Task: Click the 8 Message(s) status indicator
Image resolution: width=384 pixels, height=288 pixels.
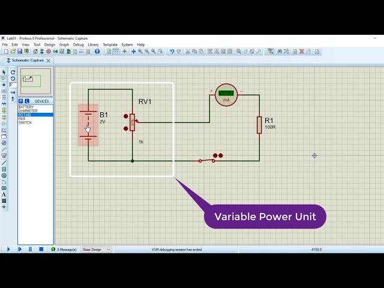Action: (x=64, y=250)
